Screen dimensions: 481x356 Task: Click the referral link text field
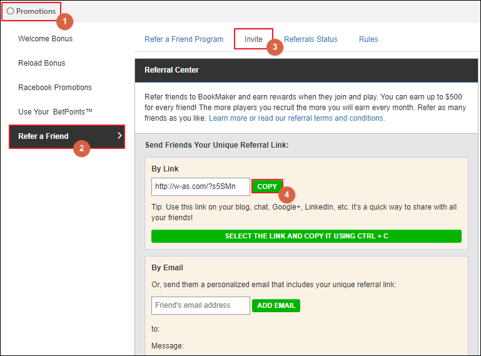coord(201,186)
